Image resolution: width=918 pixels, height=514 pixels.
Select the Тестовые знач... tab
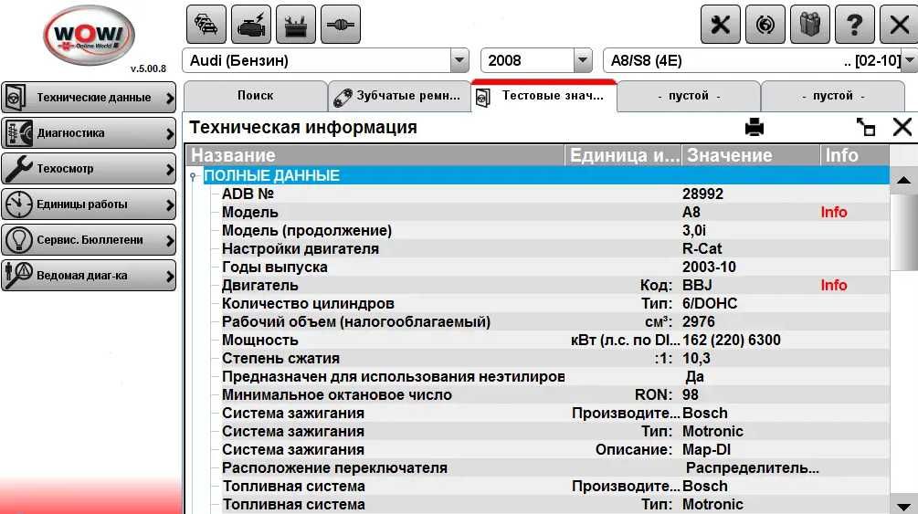click(543, 96)
